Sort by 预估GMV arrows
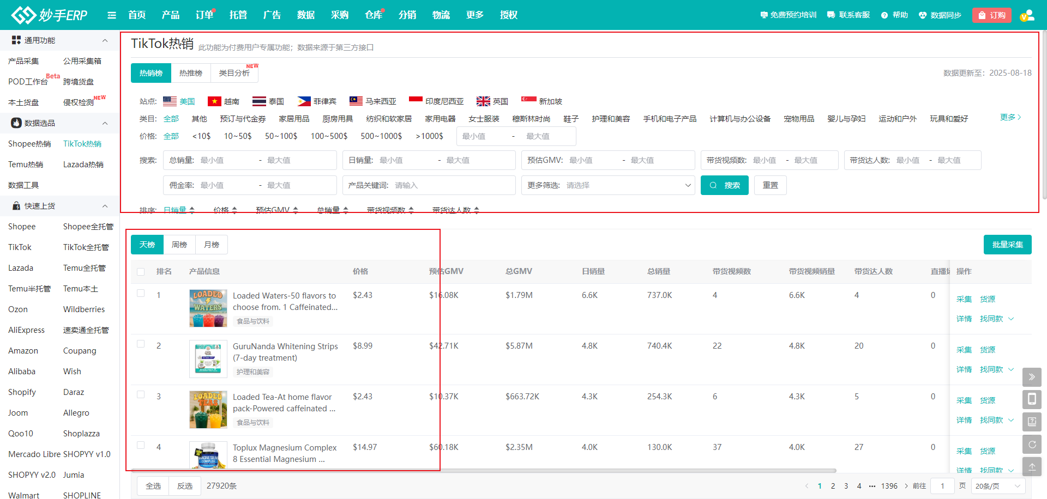The image size is (1047, 499). pos(296,210)
